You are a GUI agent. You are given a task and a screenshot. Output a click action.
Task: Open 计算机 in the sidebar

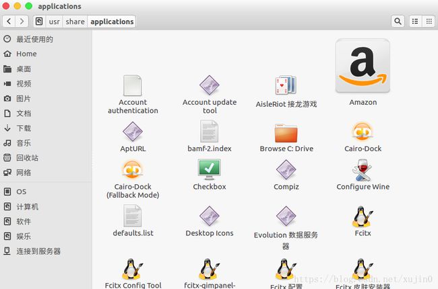tap(46, 206)
